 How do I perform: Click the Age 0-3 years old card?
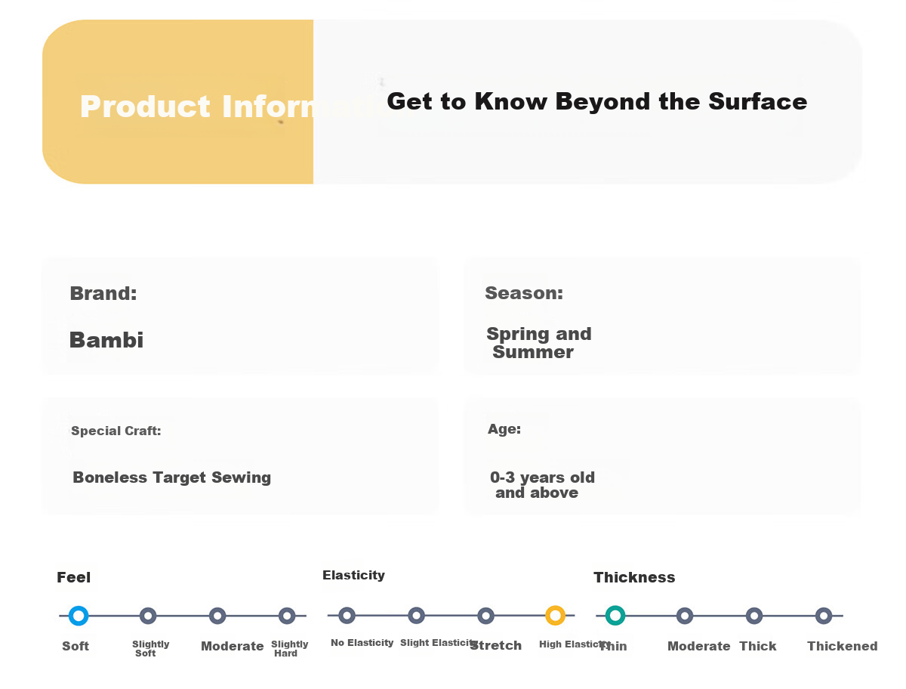pyautogui.click(x=662, y=456)
